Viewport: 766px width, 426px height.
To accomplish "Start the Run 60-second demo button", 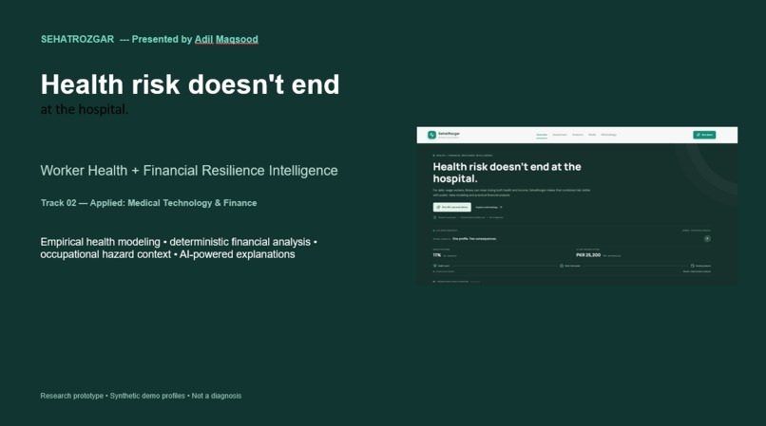I will point(451,207).
